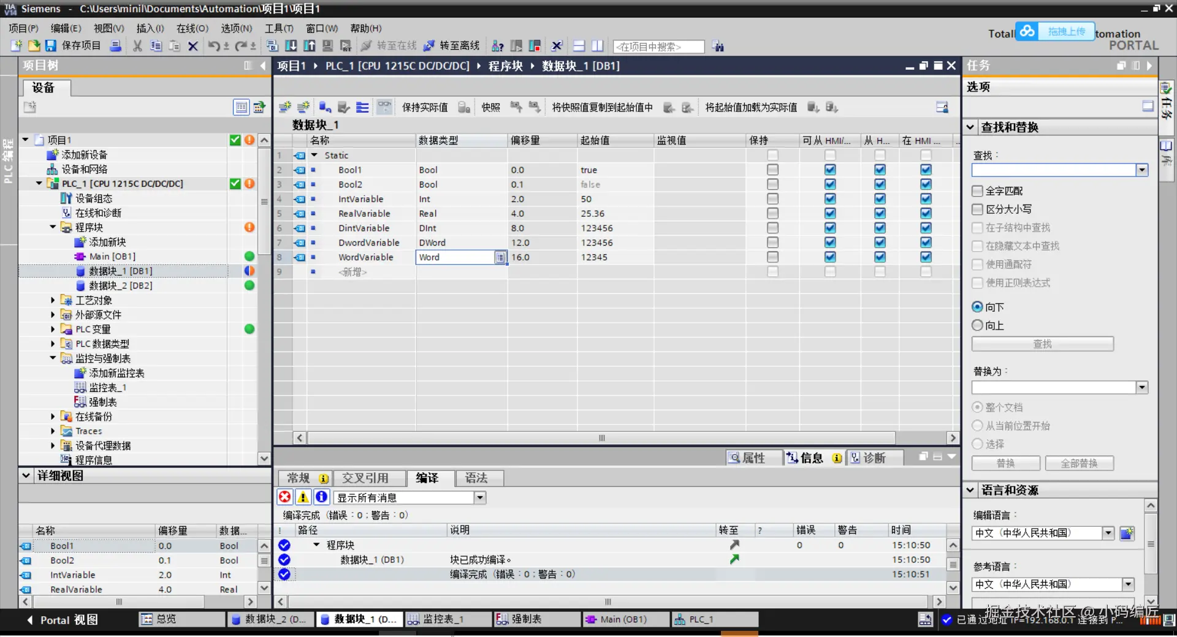1177x637 pixels.
Task: Enable 全字匹配 checkbox
Action: [x=978, y=191]
